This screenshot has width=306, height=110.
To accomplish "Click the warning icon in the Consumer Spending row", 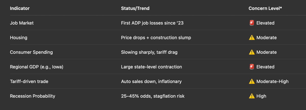I will coord(252,52).
